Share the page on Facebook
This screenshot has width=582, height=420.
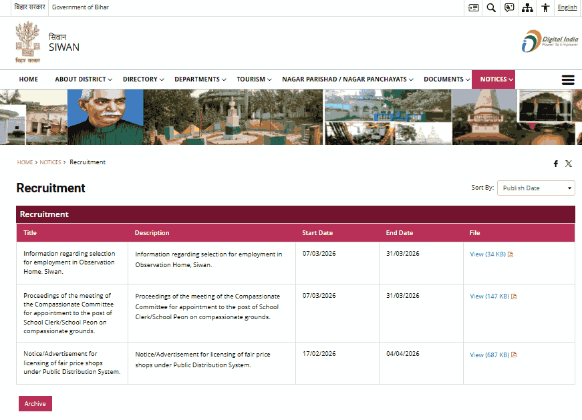[x=555, y=164]
